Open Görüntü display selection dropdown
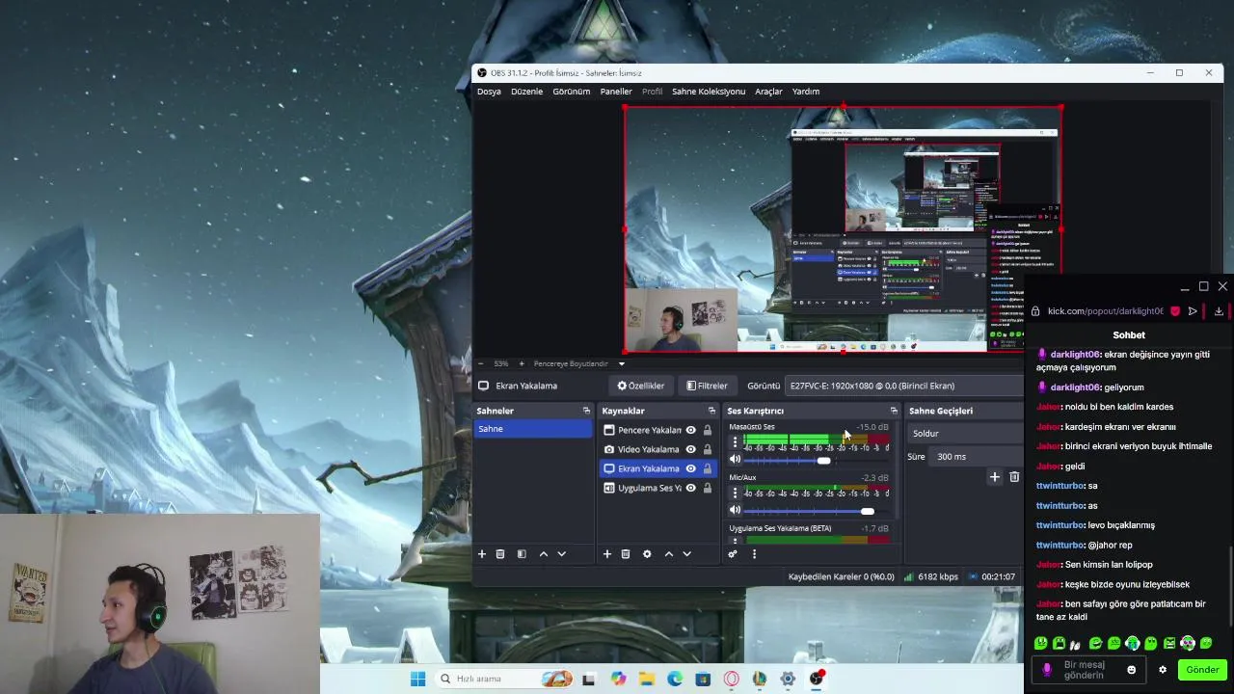The width and height of the screenshot is (1234, 694). [904, 386]
